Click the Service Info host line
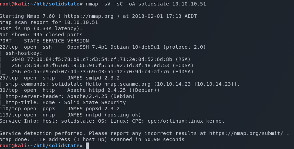 [x=112, y=121]
